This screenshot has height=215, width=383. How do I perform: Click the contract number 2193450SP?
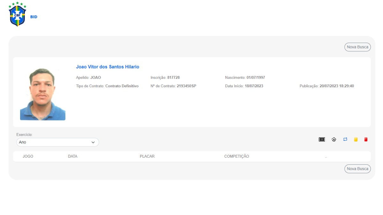(x=186, y=86)
